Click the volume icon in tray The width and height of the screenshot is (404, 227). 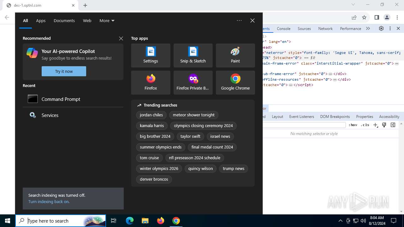click(363, 221)
